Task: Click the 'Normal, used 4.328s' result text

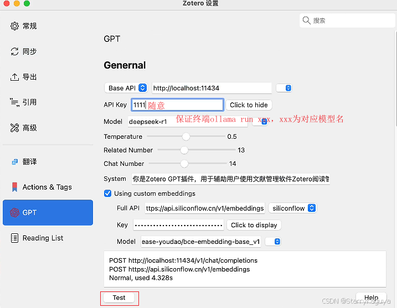Action: click(141, 278)
